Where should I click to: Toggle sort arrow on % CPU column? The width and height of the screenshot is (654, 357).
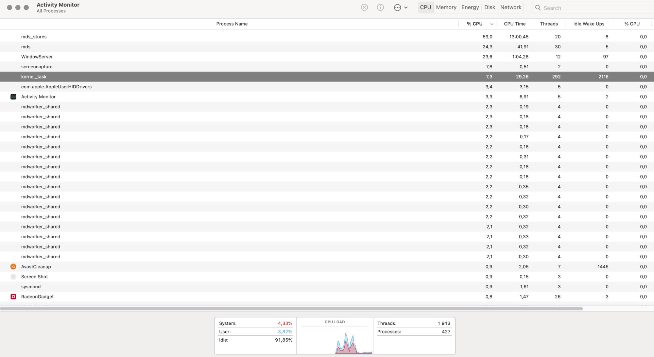tap(491, 24)
